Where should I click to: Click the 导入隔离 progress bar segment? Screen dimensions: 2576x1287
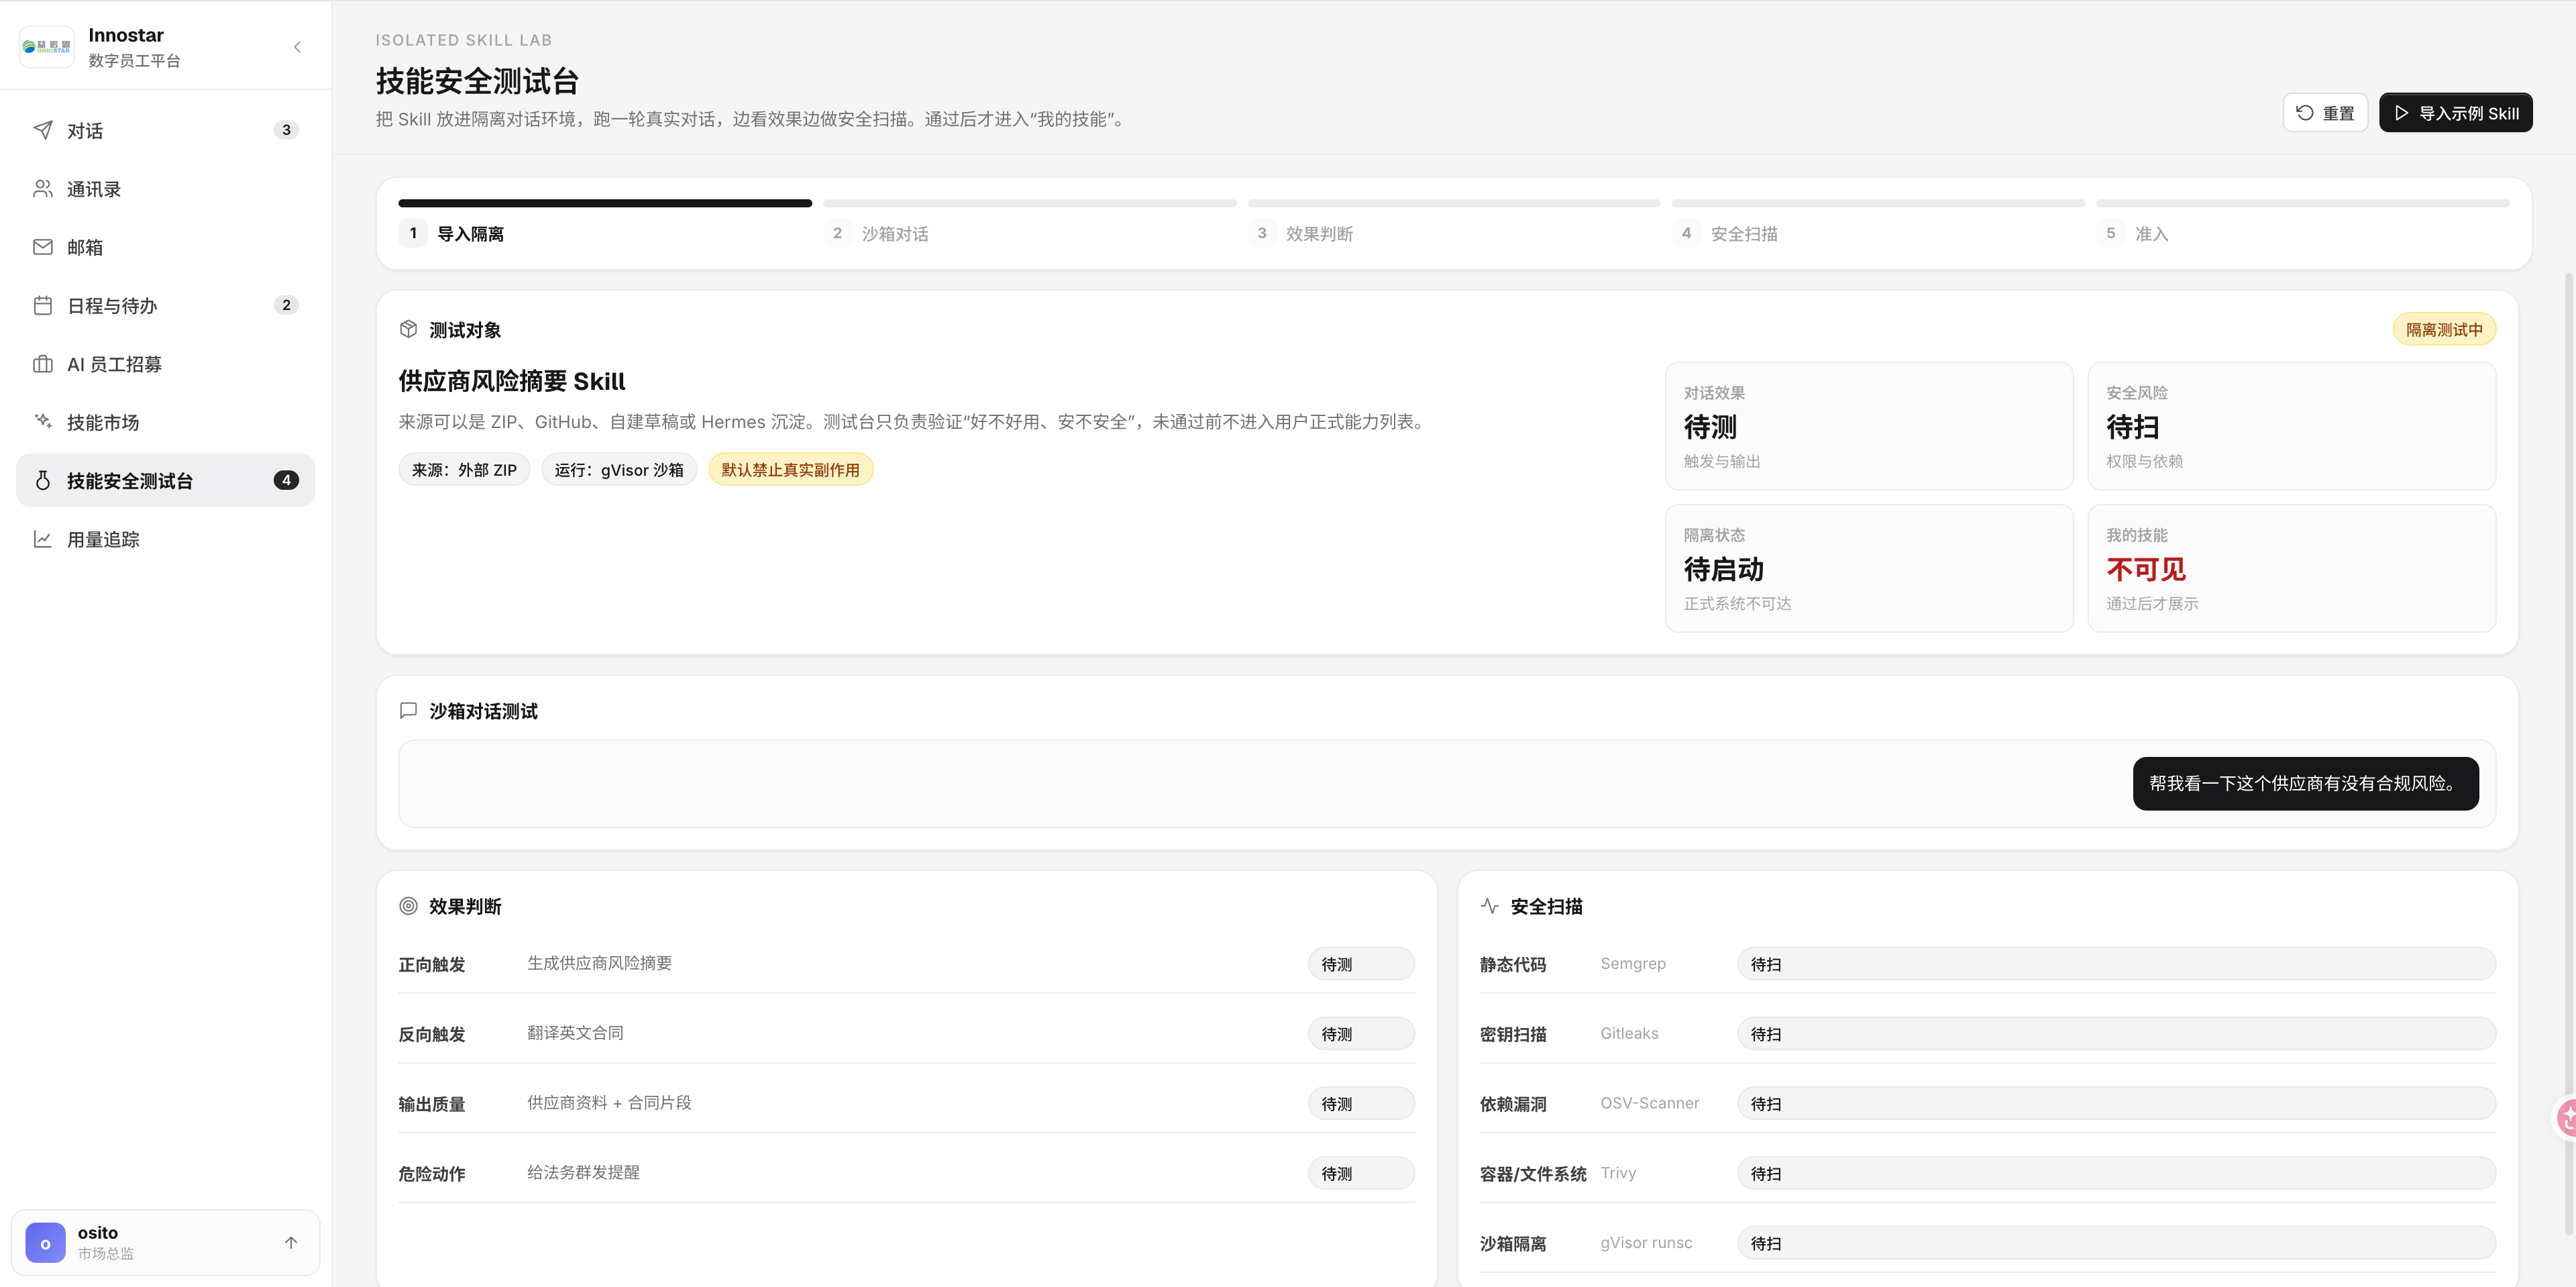(605, 203)
